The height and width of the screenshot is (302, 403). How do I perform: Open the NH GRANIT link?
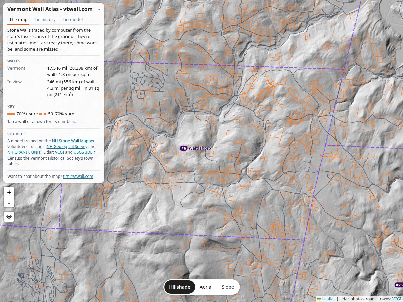click(18, 152)
